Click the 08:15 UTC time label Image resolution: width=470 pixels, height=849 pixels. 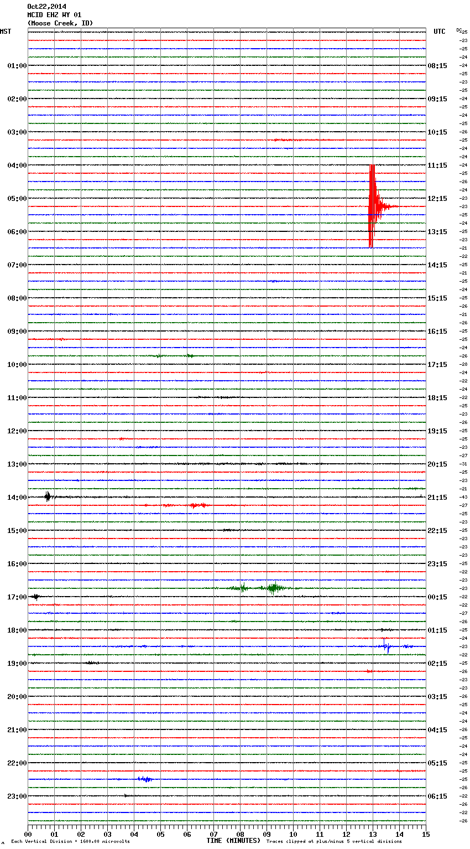tap(437, 66)
